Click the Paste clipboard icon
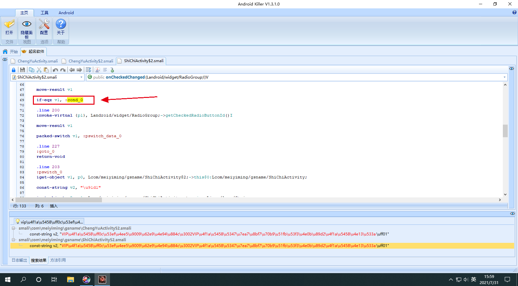Image resolution: width=518 pixels, height=286 pixels. pos(46,70)
